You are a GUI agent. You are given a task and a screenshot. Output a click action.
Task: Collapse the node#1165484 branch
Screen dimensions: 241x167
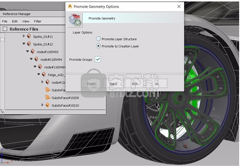(x=35, y=66)
